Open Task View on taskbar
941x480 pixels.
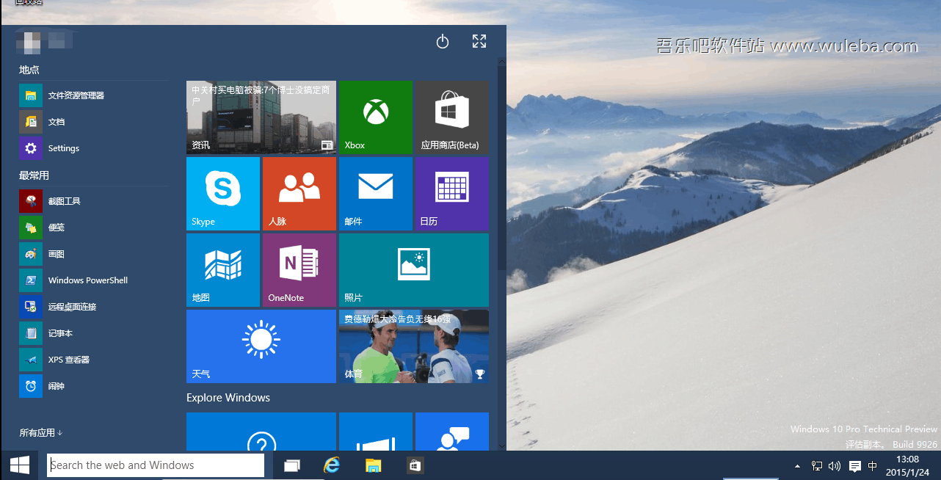tap(292, 465)
